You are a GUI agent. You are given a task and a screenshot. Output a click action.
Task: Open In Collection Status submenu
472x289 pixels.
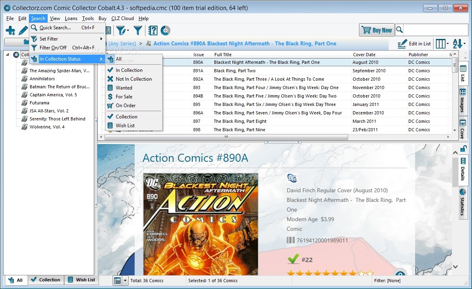click(68, 59)
